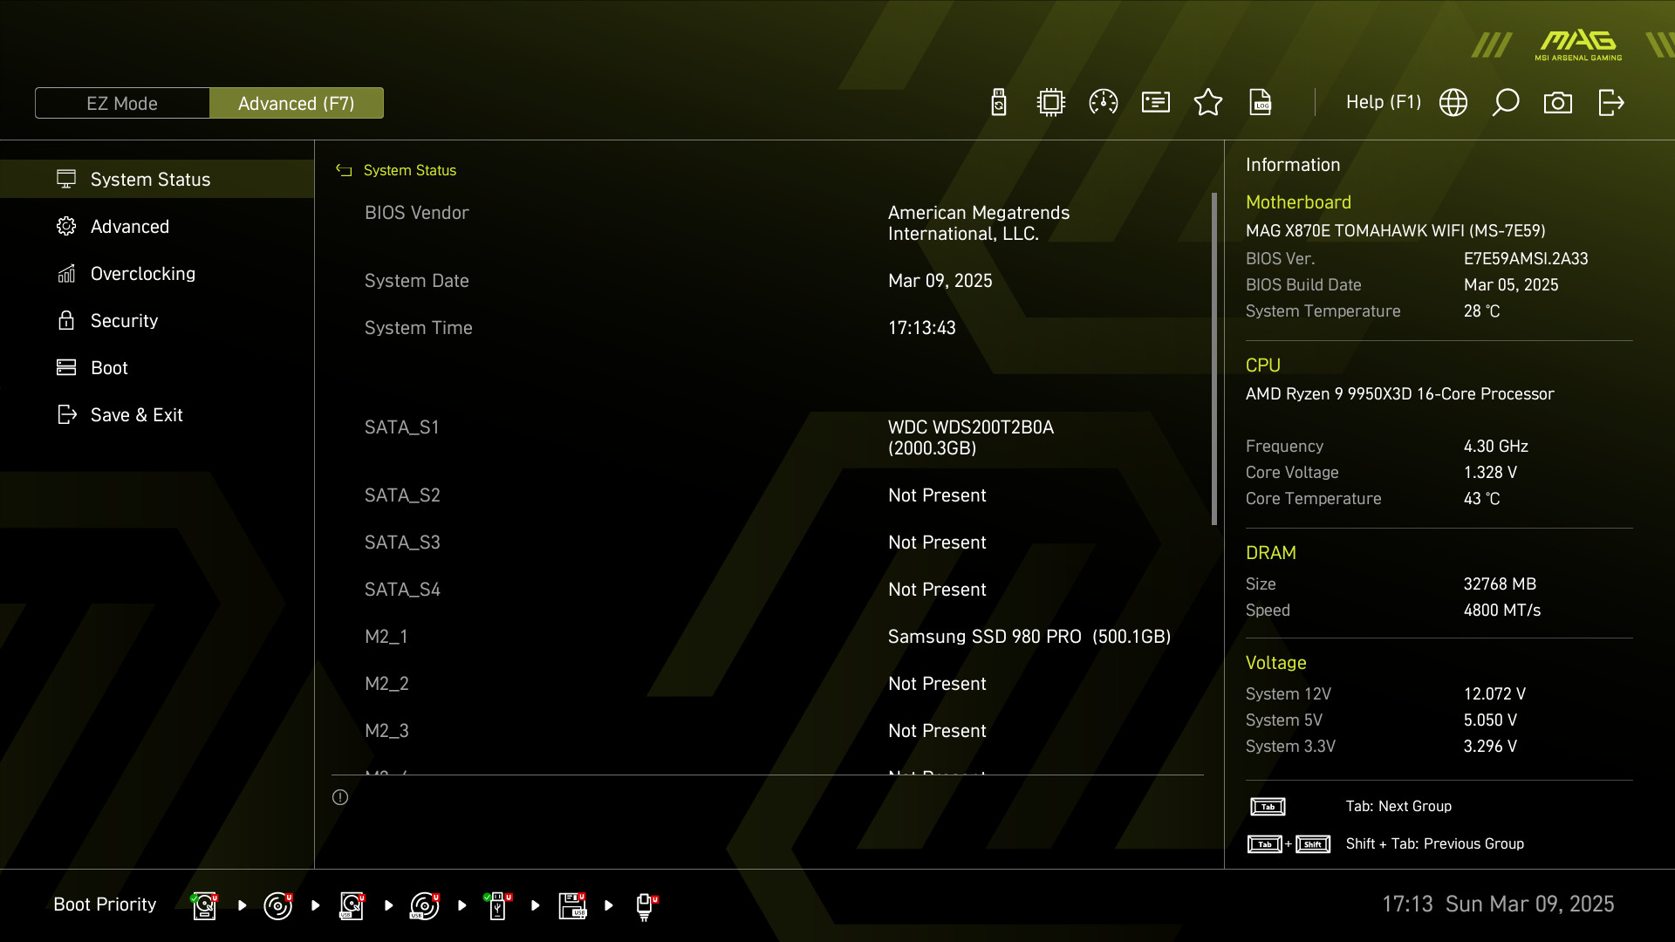
Task: Click the Boot drive-stack icon in sidebar
Action: click(66, 367)
